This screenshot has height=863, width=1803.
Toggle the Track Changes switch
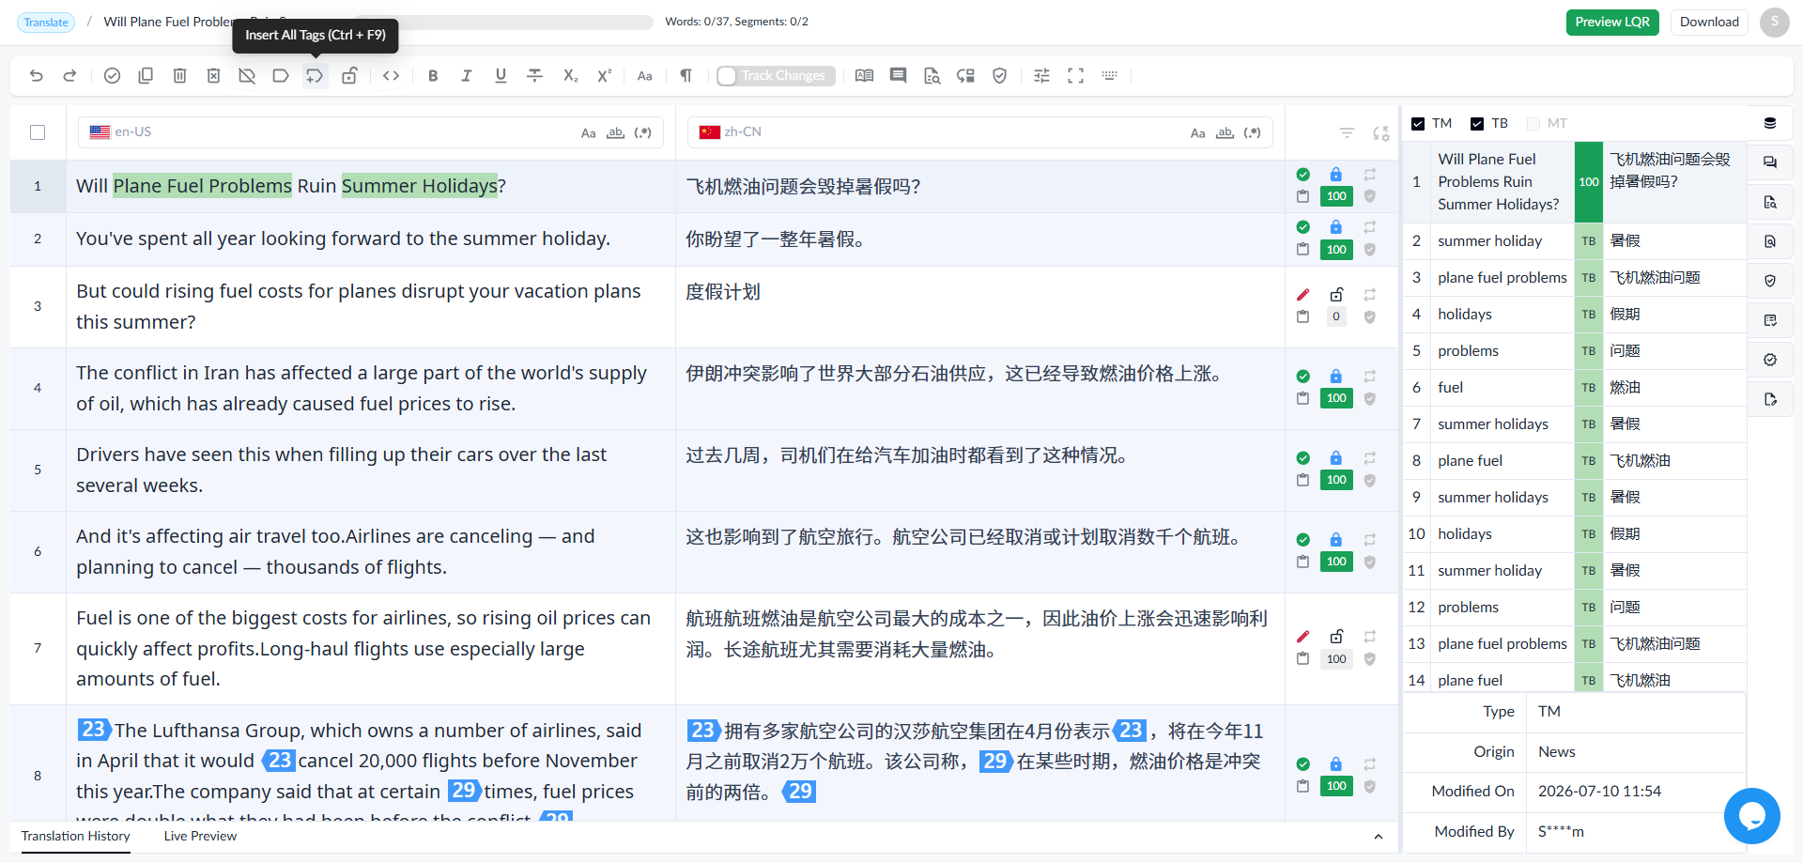point(775,76)
